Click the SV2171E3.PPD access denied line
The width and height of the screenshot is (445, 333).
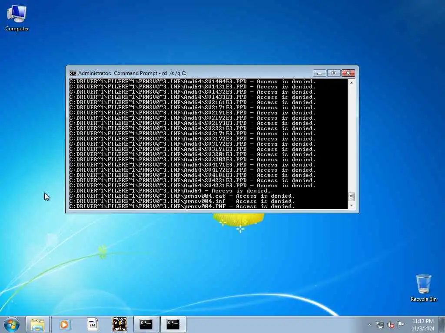tap(193, 108)
